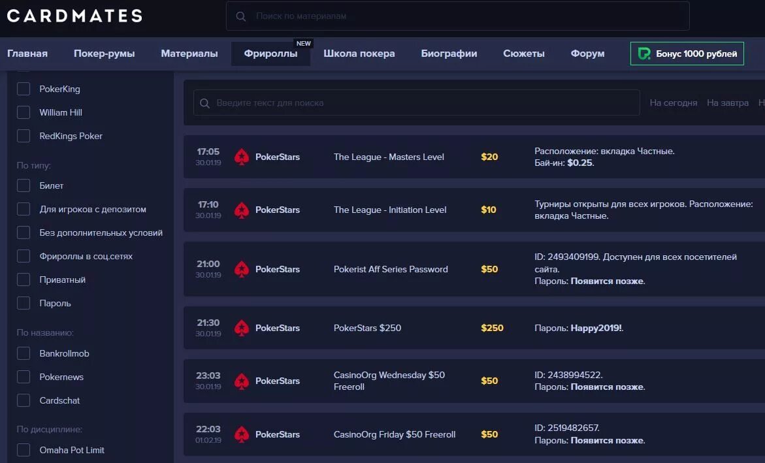Image resolution: width=765 pixels, height=463 pixels.
Task: Click the 23:03 start time
Action: [208, 375]
